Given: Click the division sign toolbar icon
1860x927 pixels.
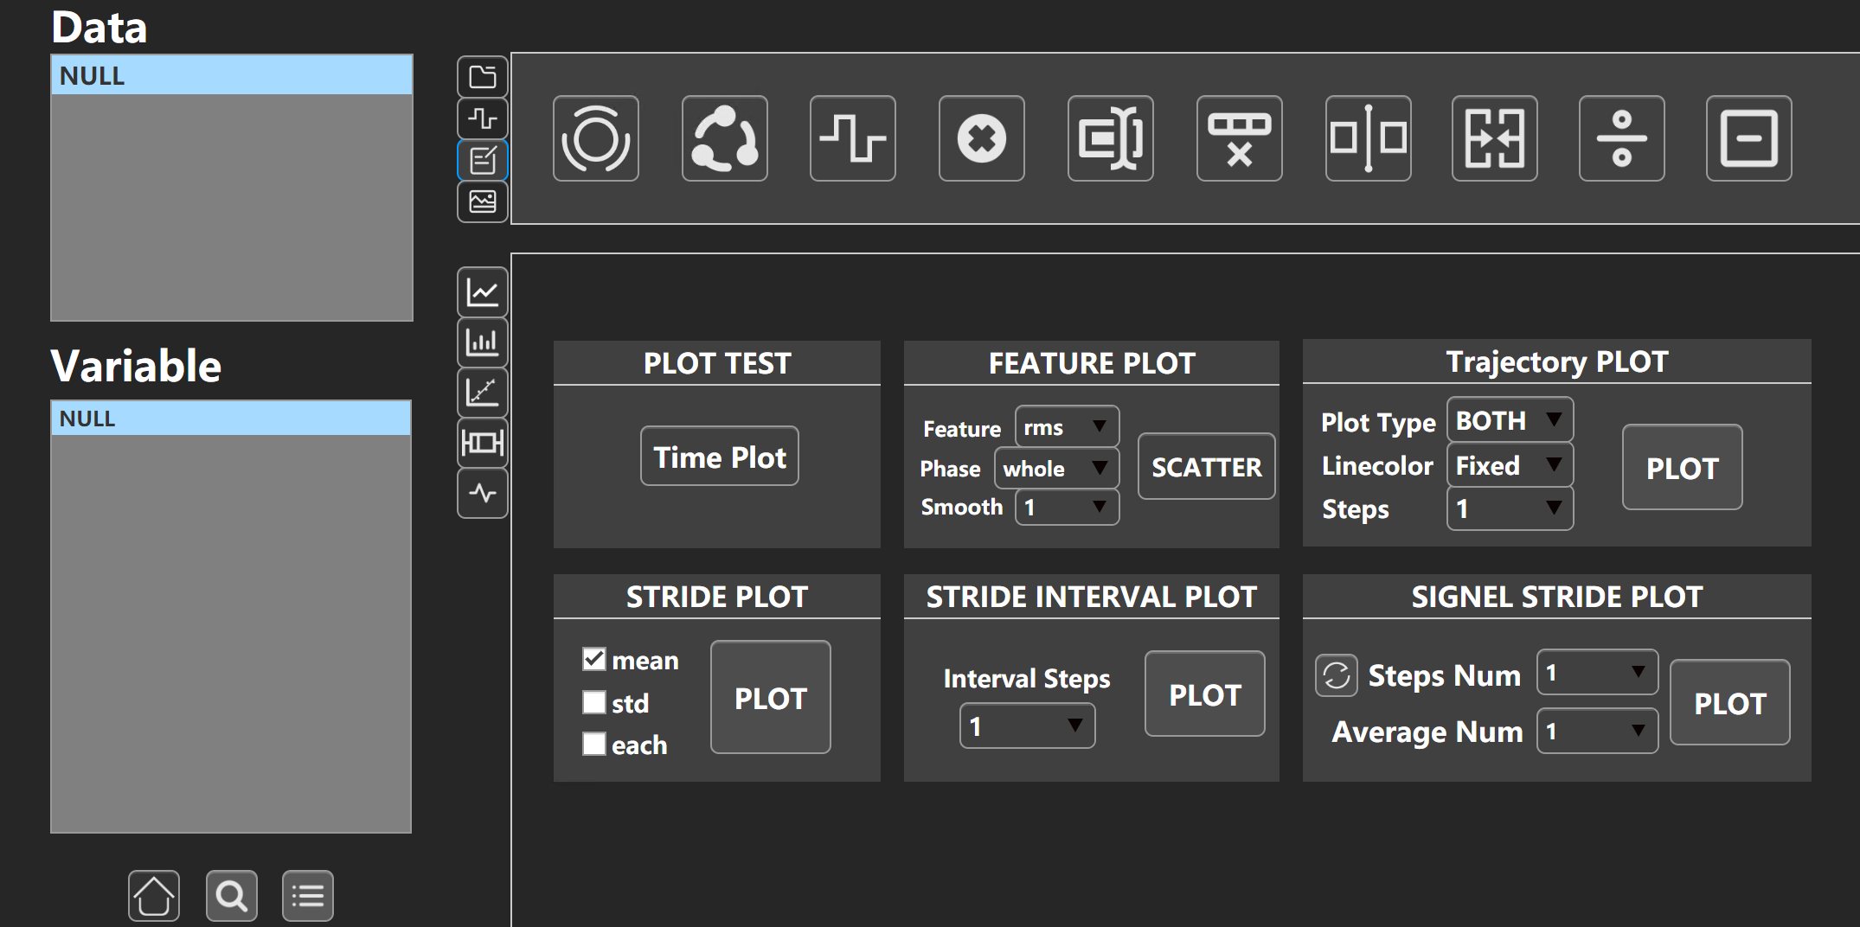Looking at the screenshot, I should [x=1622, y=138].
